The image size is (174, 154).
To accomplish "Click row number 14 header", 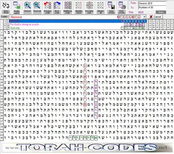I will point(2,104).
